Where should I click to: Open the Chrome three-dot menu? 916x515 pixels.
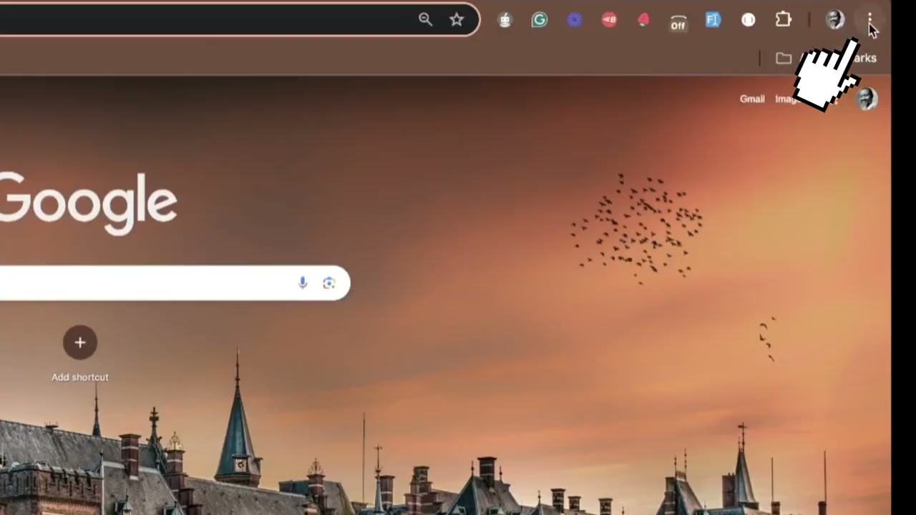(869, 19)
